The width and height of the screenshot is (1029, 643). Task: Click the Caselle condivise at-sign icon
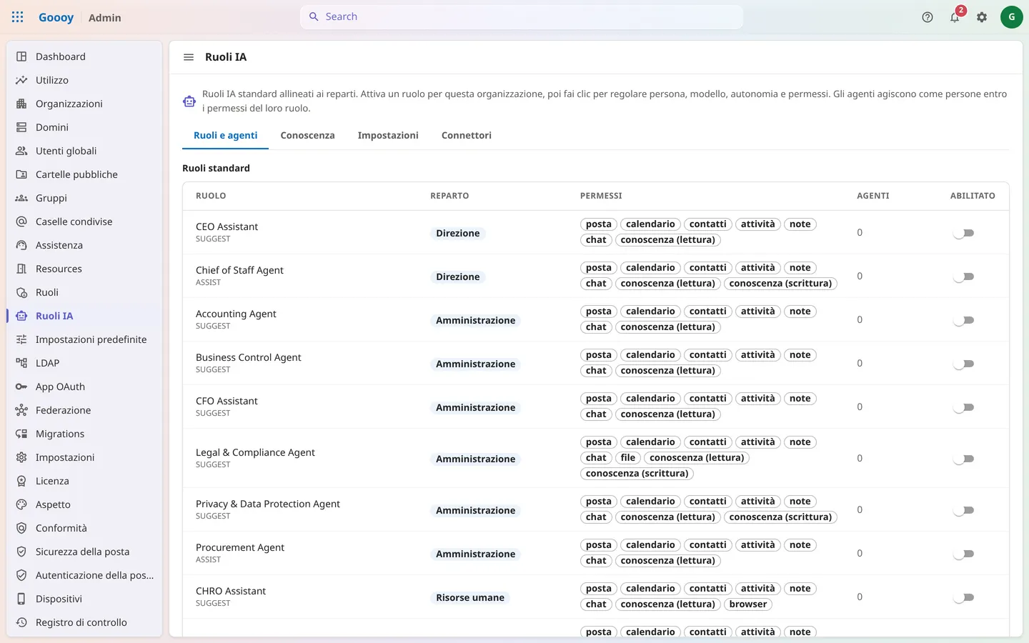coord(21,221)
